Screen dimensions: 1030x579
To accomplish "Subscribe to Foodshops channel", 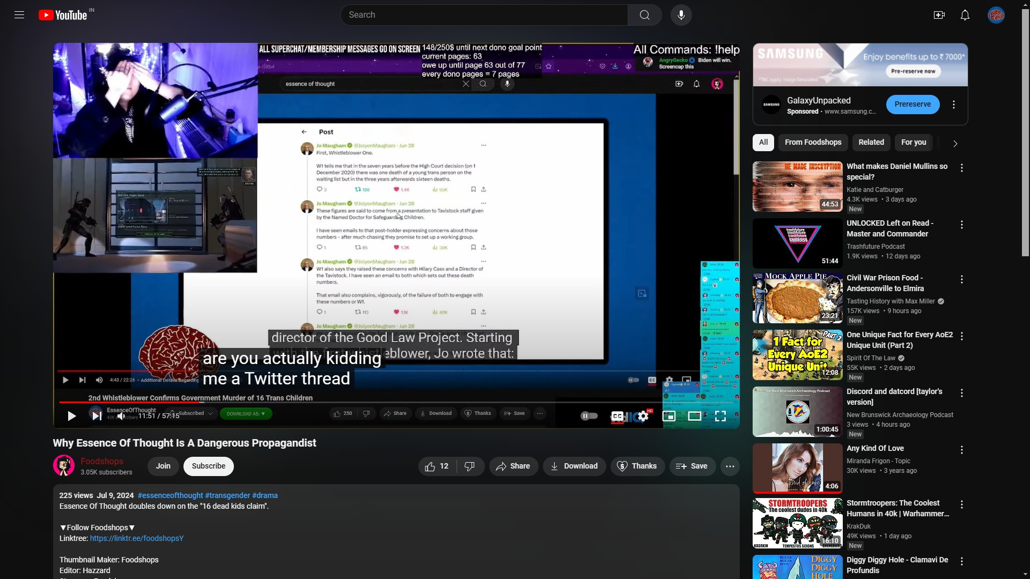I will pyautogui.click(x=209, y=466).
